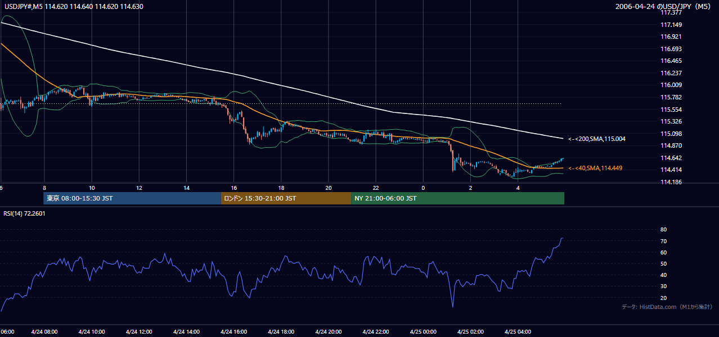Screen dimensions: 719x337
Task: Click RSI scale value 60
Action: coord(663,252)
